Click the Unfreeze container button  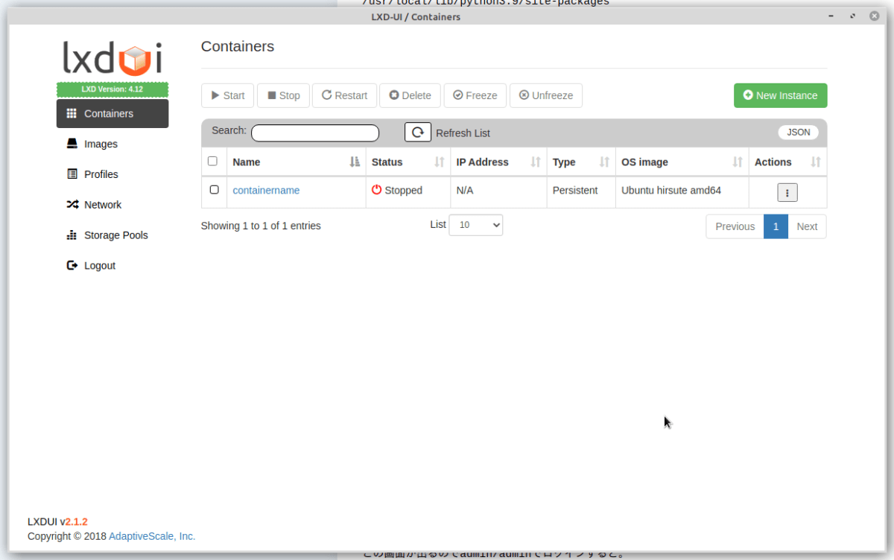[x=546, y=95]
